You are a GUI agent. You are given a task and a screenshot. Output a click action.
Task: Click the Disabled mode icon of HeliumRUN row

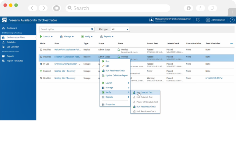(x=41, y=50)
